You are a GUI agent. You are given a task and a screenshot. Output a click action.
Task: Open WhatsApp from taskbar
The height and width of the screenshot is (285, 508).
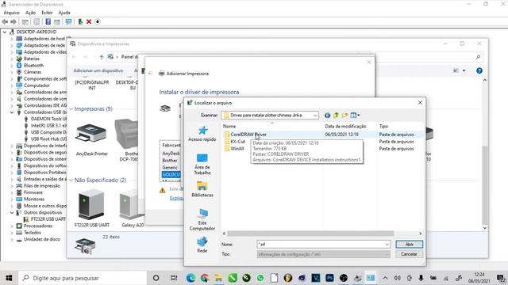[260, 278]
